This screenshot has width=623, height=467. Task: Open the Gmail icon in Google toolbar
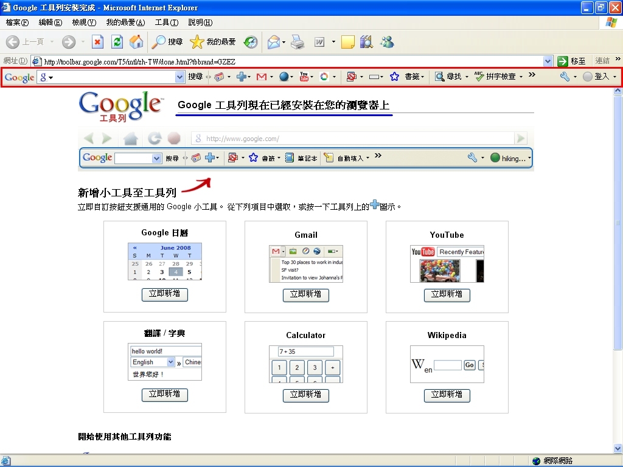click(262, 77)
